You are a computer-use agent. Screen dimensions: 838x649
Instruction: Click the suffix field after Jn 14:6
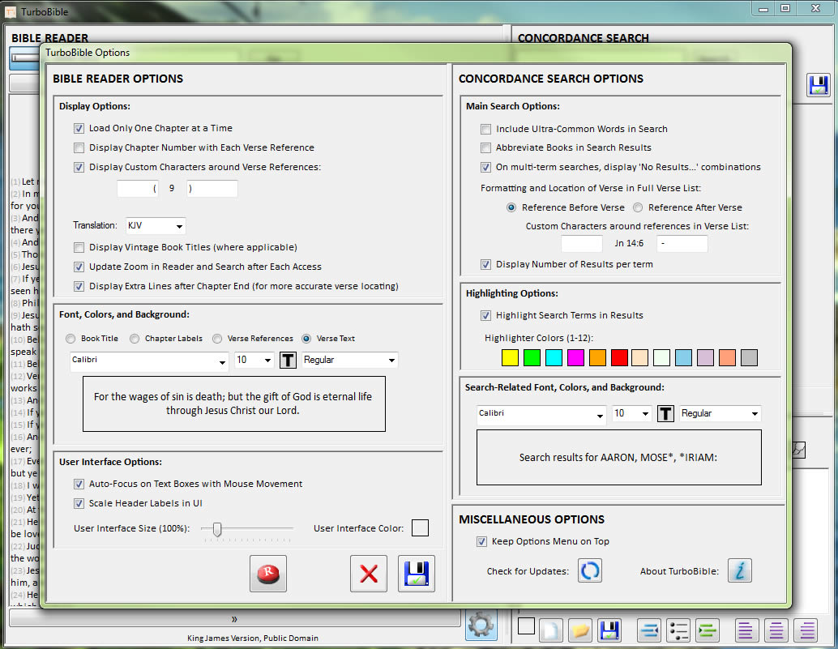coord(682,244)
